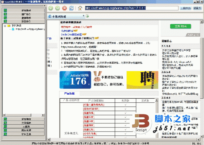Screen dimensions: 204x145
Task: Open the home page with the house icon
Action: click(80, 8)
